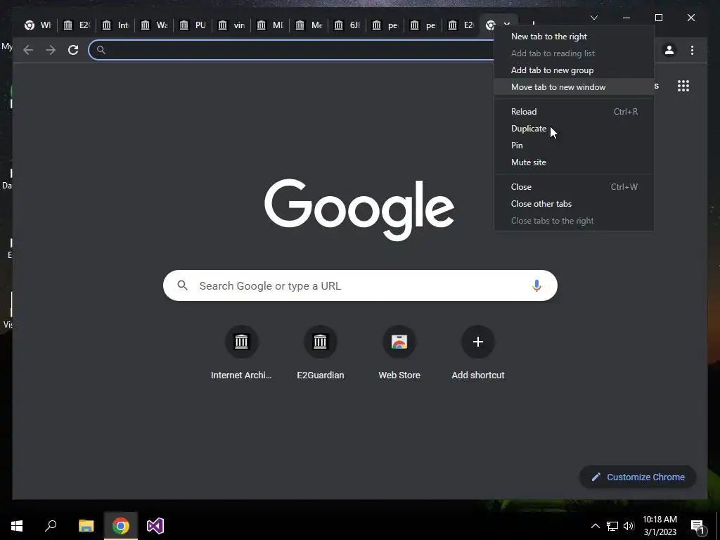Click the Search Google or type a URL box
The height and width of the screenshot is (540, 720).
(360, 285)
